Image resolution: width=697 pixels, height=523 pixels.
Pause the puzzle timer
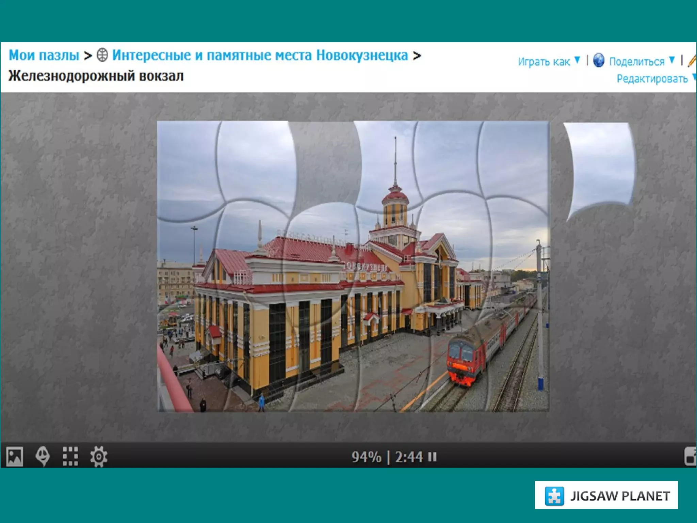coord(432,457)
